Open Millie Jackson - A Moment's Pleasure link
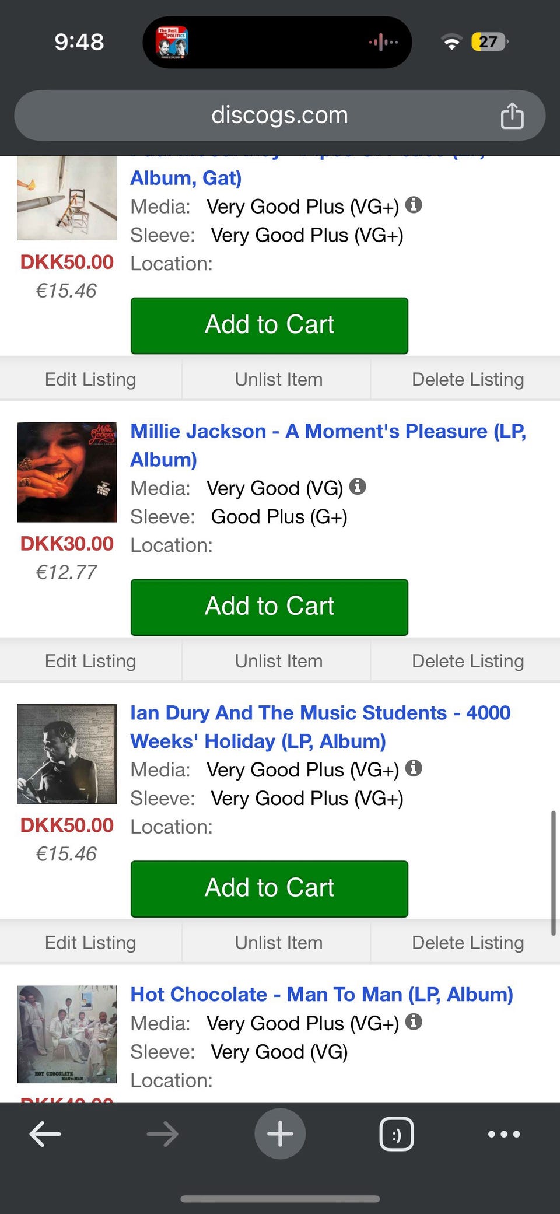This screenshot has width=560, height=1214. tap(327, 432)
